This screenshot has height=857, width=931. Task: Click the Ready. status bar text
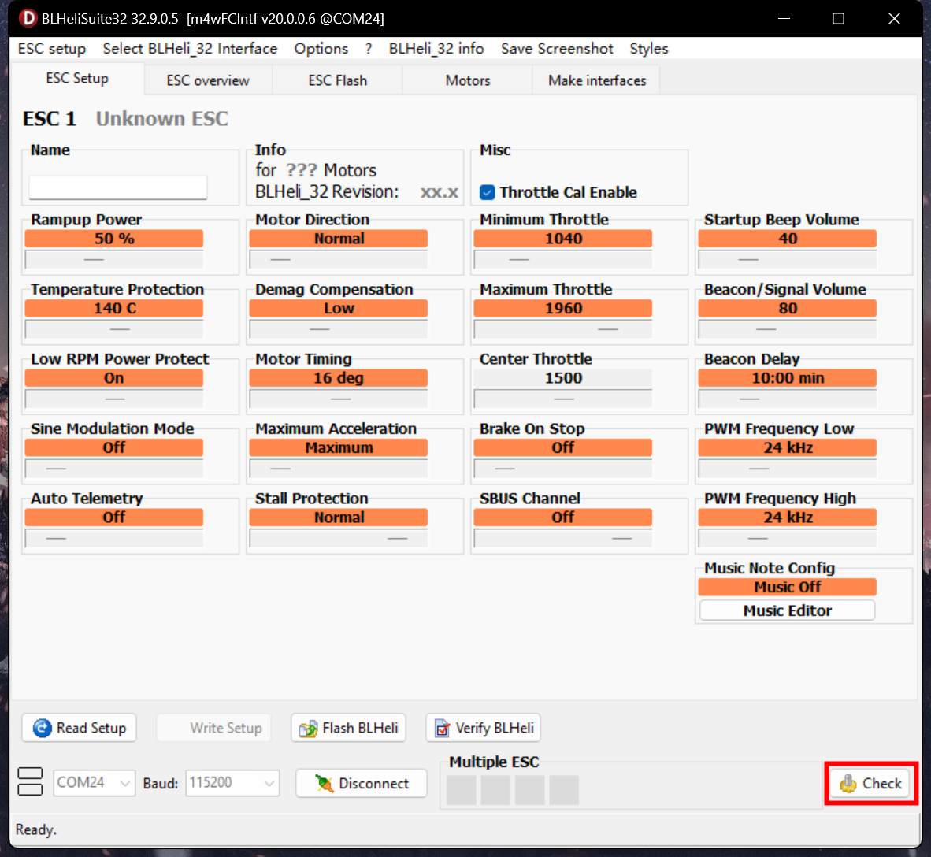coord(35,829)
